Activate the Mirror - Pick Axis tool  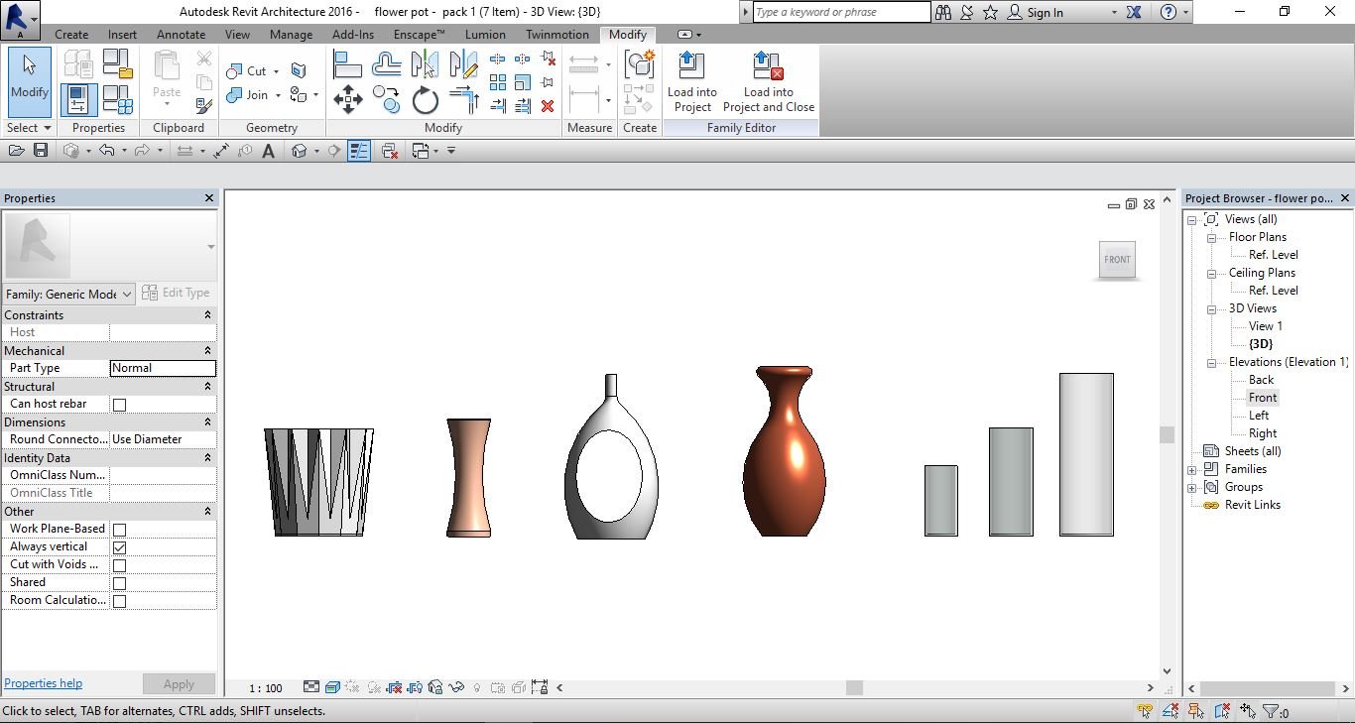[x=426, y=63]
